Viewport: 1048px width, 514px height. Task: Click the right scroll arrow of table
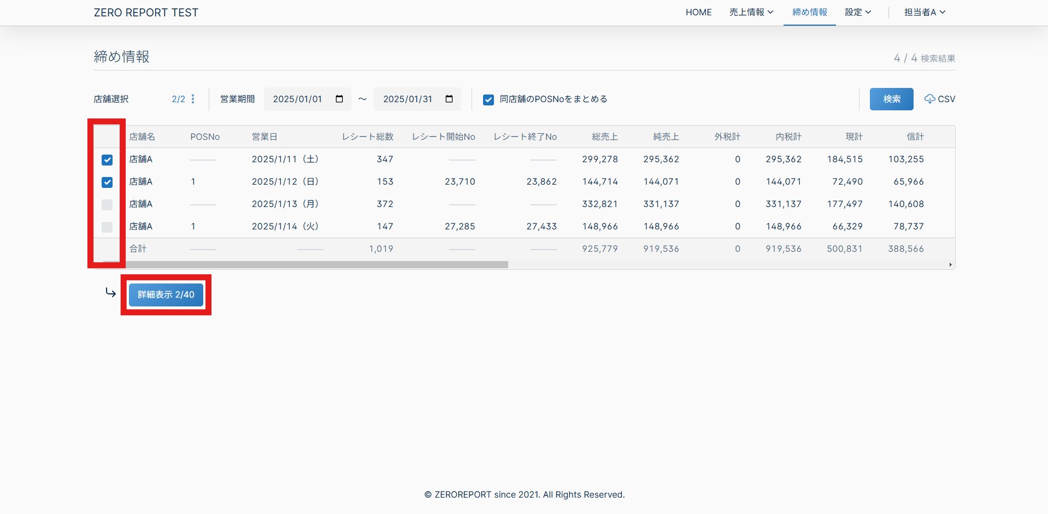point(950,265)
